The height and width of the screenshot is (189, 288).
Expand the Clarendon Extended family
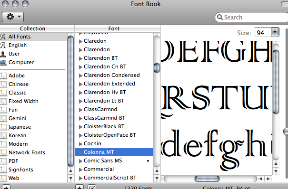[80, 84]
